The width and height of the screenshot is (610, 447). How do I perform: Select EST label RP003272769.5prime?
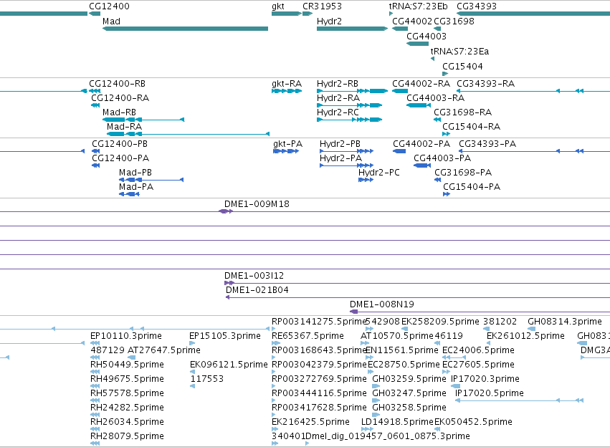pos(319,379)
